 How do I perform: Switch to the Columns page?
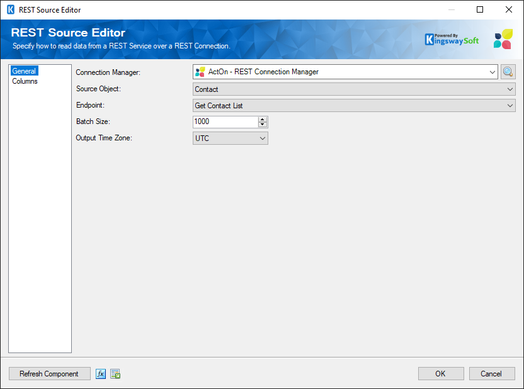click(25, 81)
